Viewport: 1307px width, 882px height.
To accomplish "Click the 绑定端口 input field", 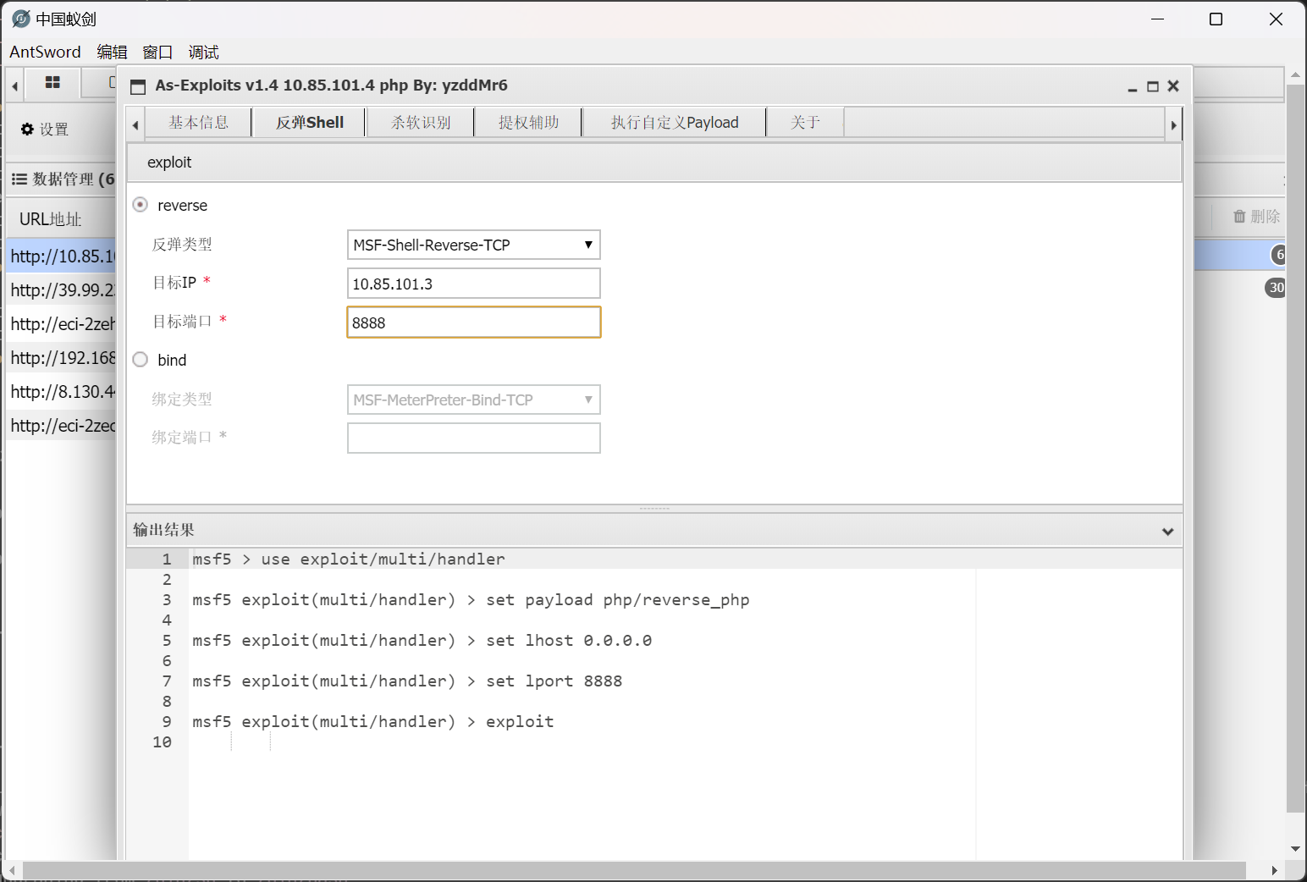I will coord(473,438).
